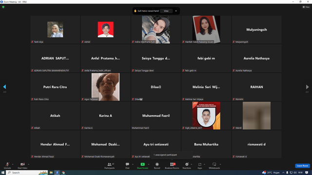Viewport: 312px width, 175px height.
Task: Click the febi gebi m tile
Action: 206,58
